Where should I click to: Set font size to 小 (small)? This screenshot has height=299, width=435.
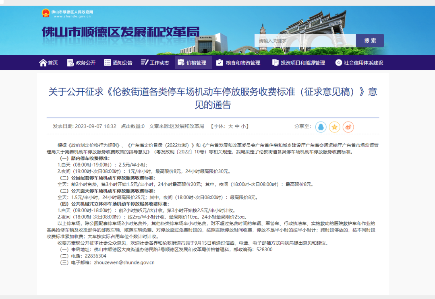[244, 126]
